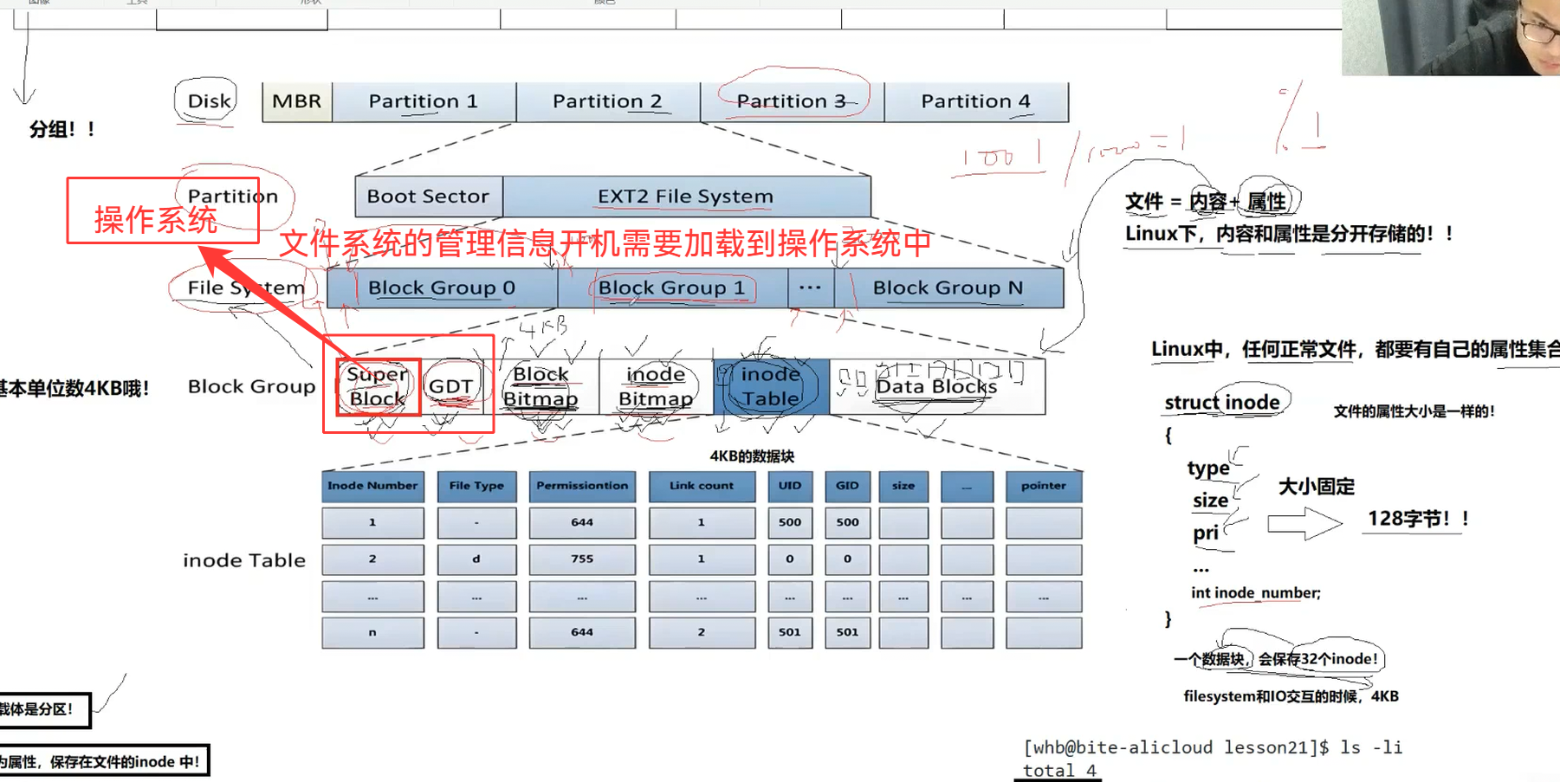1560x782 pixels.
Task: Click the Block Bitmap cell
Action: coord(540,386)
